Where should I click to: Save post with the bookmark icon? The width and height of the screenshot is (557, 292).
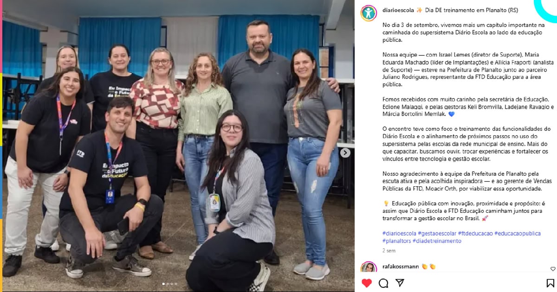click(550, 283)
